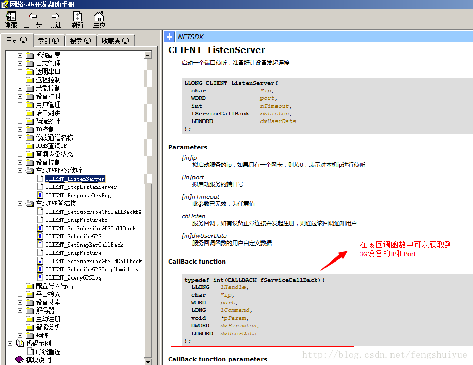This screenshot has height=365, width=473.
Task: Go forward with the 前进 toolbar button
Action: coord(55,20)
